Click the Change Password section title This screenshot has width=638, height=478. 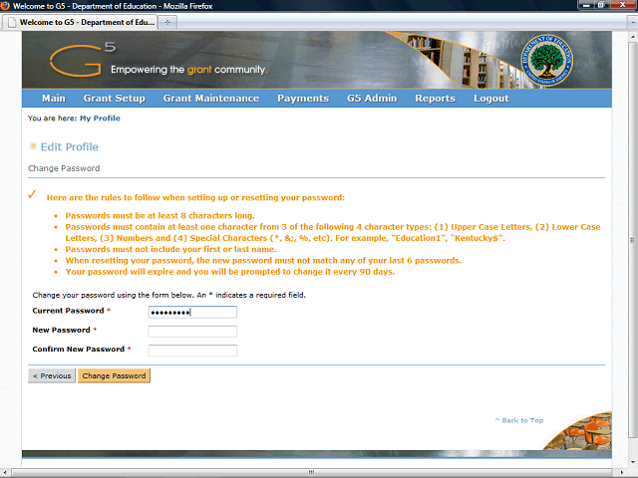tap(64, 168)
